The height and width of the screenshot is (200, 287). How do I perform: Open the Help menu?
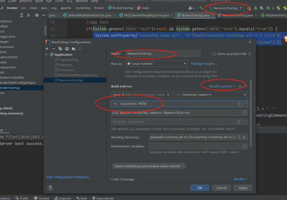(x=94, y=1)
